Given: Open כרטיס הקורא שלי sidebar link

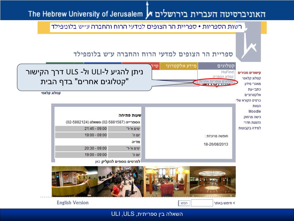Looking at the screenshot, I should pyautogui.click(x=248, y=100).
